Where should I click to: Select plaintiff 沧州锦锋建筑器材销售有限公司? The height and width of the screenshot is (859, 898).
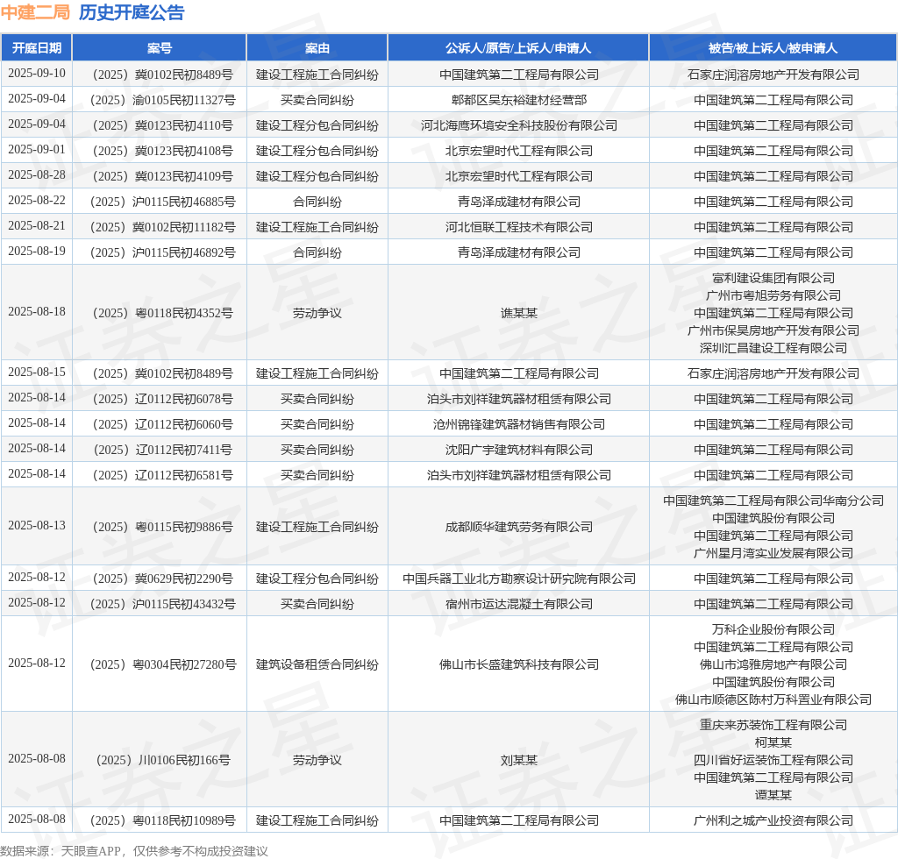coord(519,424)
